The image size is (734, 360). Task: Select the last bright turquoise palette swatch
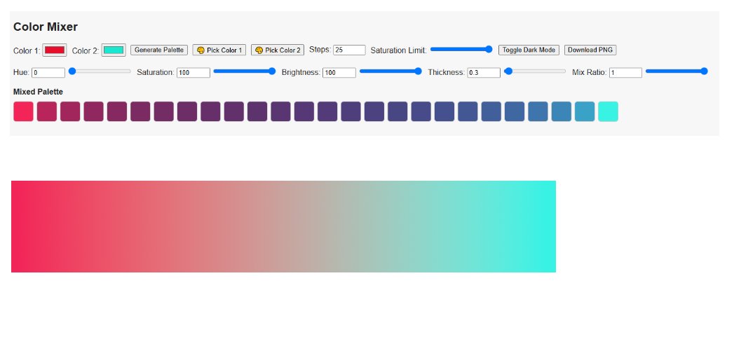coord(608,111)
